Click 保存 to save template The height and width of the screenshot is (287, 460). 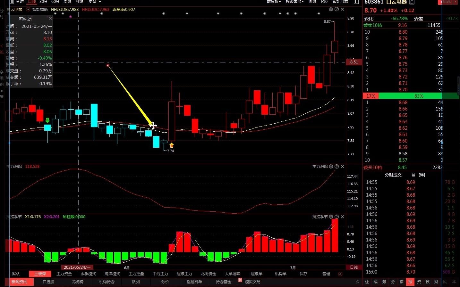tap(303, 274)
